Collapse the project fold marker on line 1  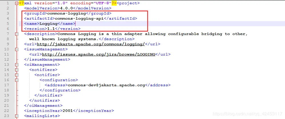(x=17, y=3)
